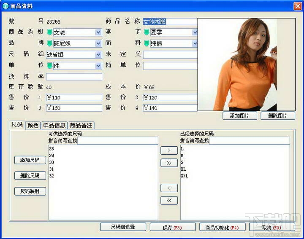
Task: Open the 面料 dropdown showing 纯棉
Action: 195,43
